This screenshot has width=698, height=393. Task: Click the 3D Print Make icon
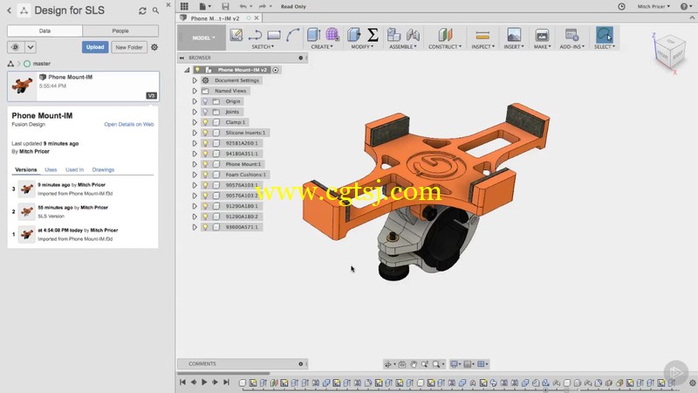pyautogui.click(x=542, y=35)
